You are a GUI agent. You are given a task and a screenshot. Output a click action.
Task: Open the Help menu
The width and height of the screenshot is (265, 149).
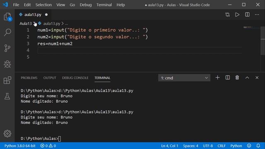(x=120, y=5)
